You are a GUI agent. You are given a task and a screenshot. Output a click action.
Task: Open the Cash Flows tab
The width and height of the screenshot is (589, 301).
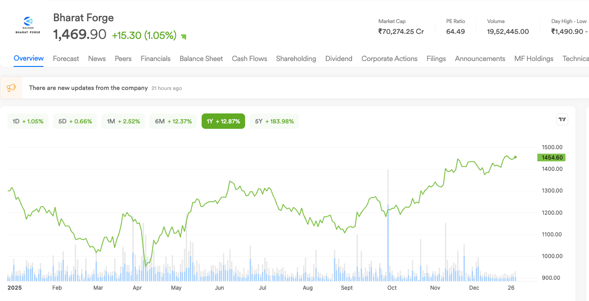249,59
